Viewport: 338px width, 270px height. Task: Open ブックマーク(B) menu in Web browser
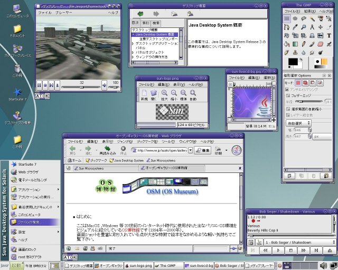147,141
